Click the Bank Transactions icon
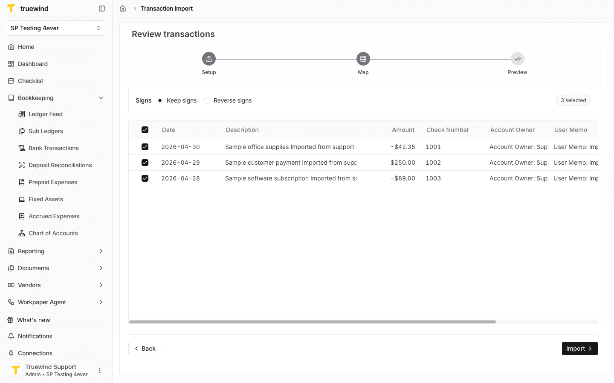The height and width of the screenshot is (383, 614). click(x=22, y=148)
